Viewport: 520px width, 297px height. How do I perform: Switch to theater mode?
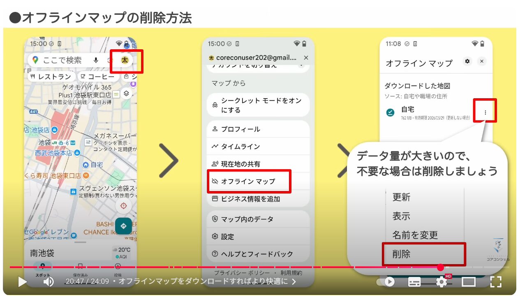[469, 282]
